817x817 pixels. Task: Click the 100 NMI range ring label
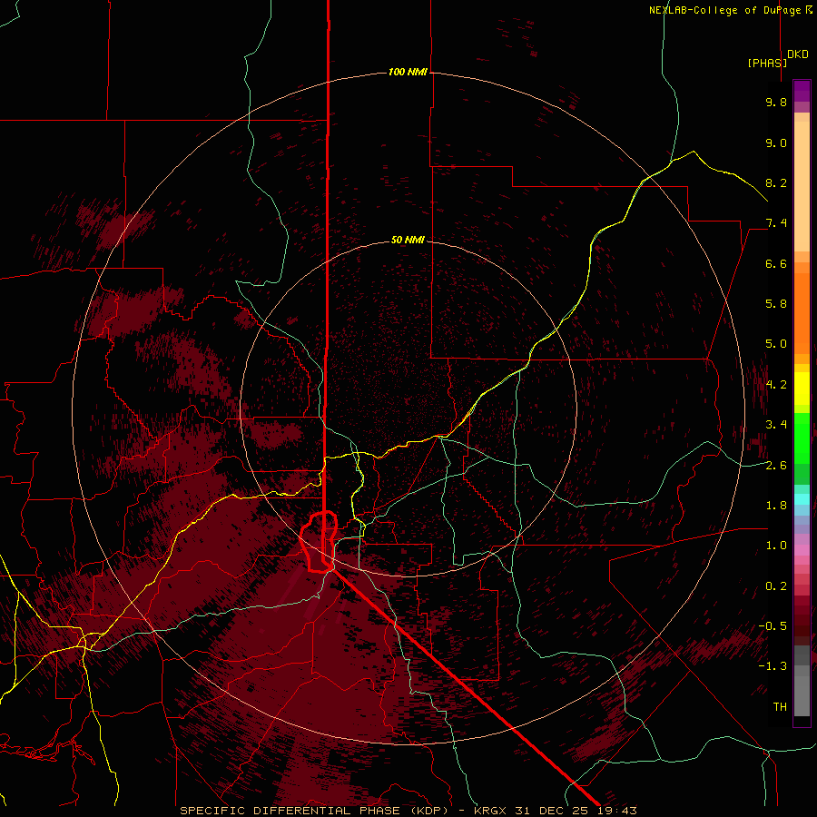coord(408,72)
